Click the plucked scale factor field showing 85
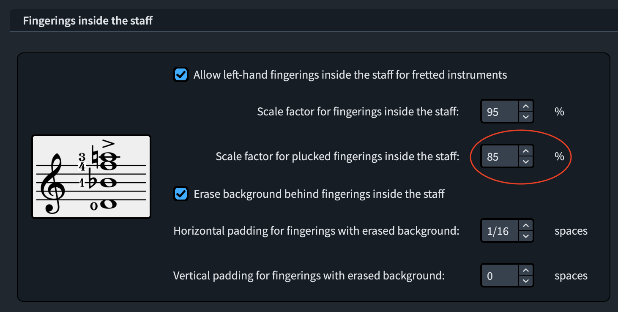Screen dimensions: 618x312 (x=500, y=156)
